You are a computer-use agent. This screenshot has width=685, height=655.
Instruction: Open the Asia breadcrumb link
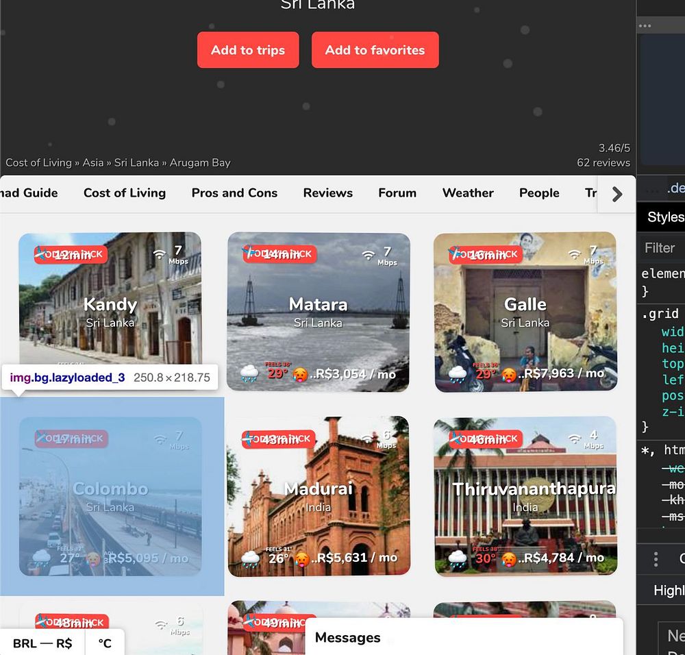93,162
